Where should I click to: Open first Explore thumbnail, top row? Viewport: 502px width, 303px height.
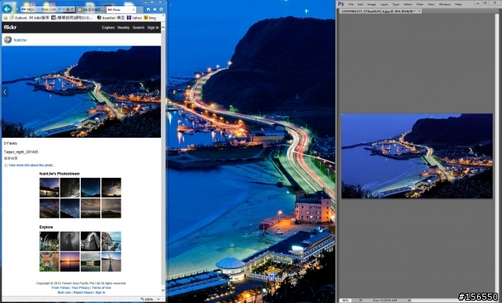point(49,241)
